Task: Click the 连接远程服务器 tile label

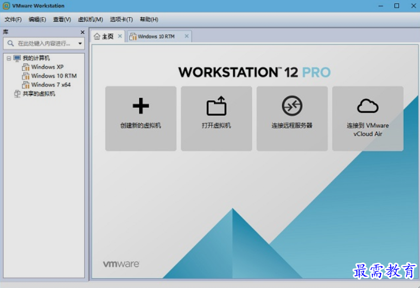Action: point(292,125)
